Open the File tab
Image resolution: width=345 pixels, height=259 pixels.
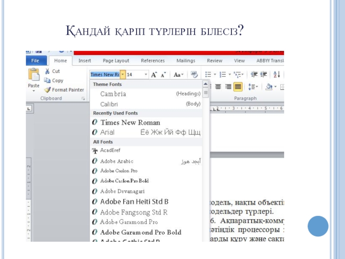[36, 60]
